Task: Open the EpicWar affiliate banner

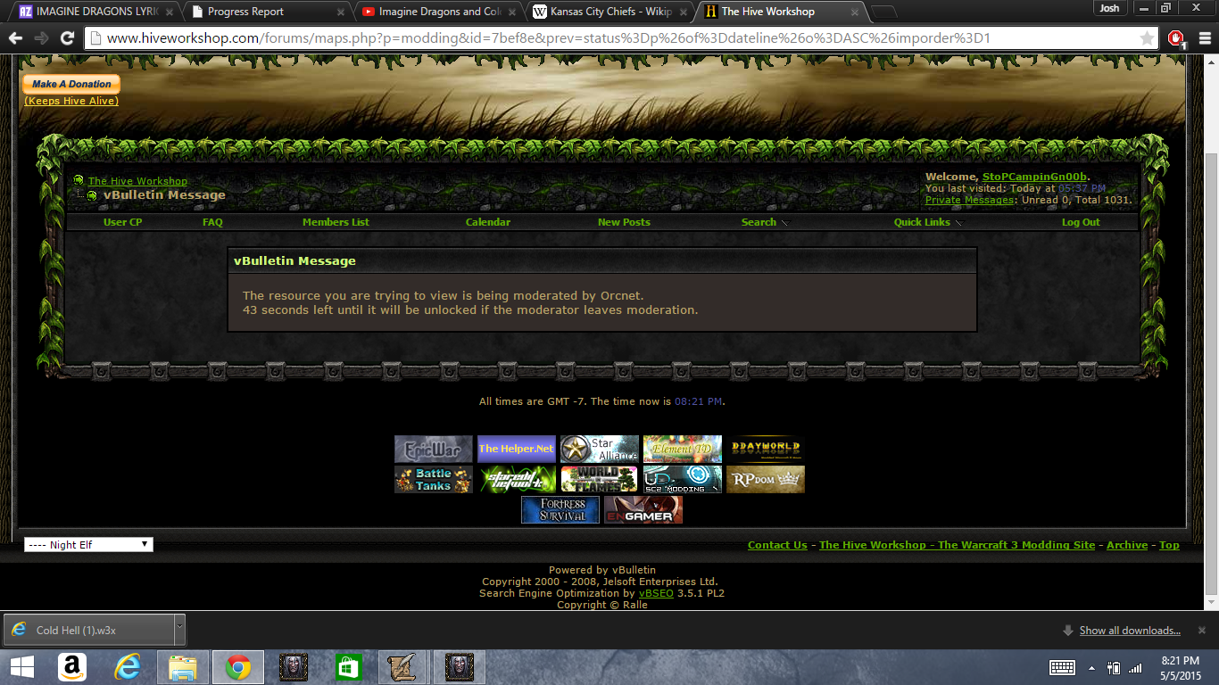Action: tap(434, 449)
